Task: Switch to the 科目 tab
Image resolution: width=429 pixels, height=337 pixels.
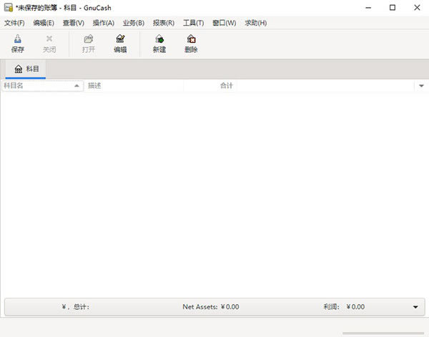Action: 26,69
